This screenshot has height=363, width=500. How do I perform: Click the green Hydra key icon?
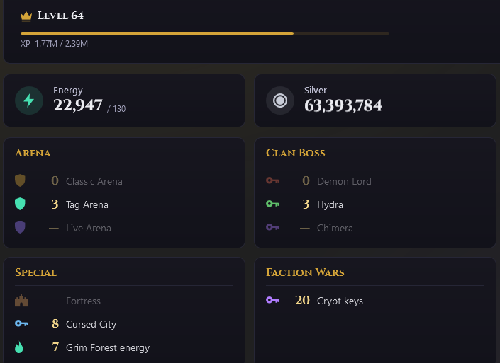point(272,204)
